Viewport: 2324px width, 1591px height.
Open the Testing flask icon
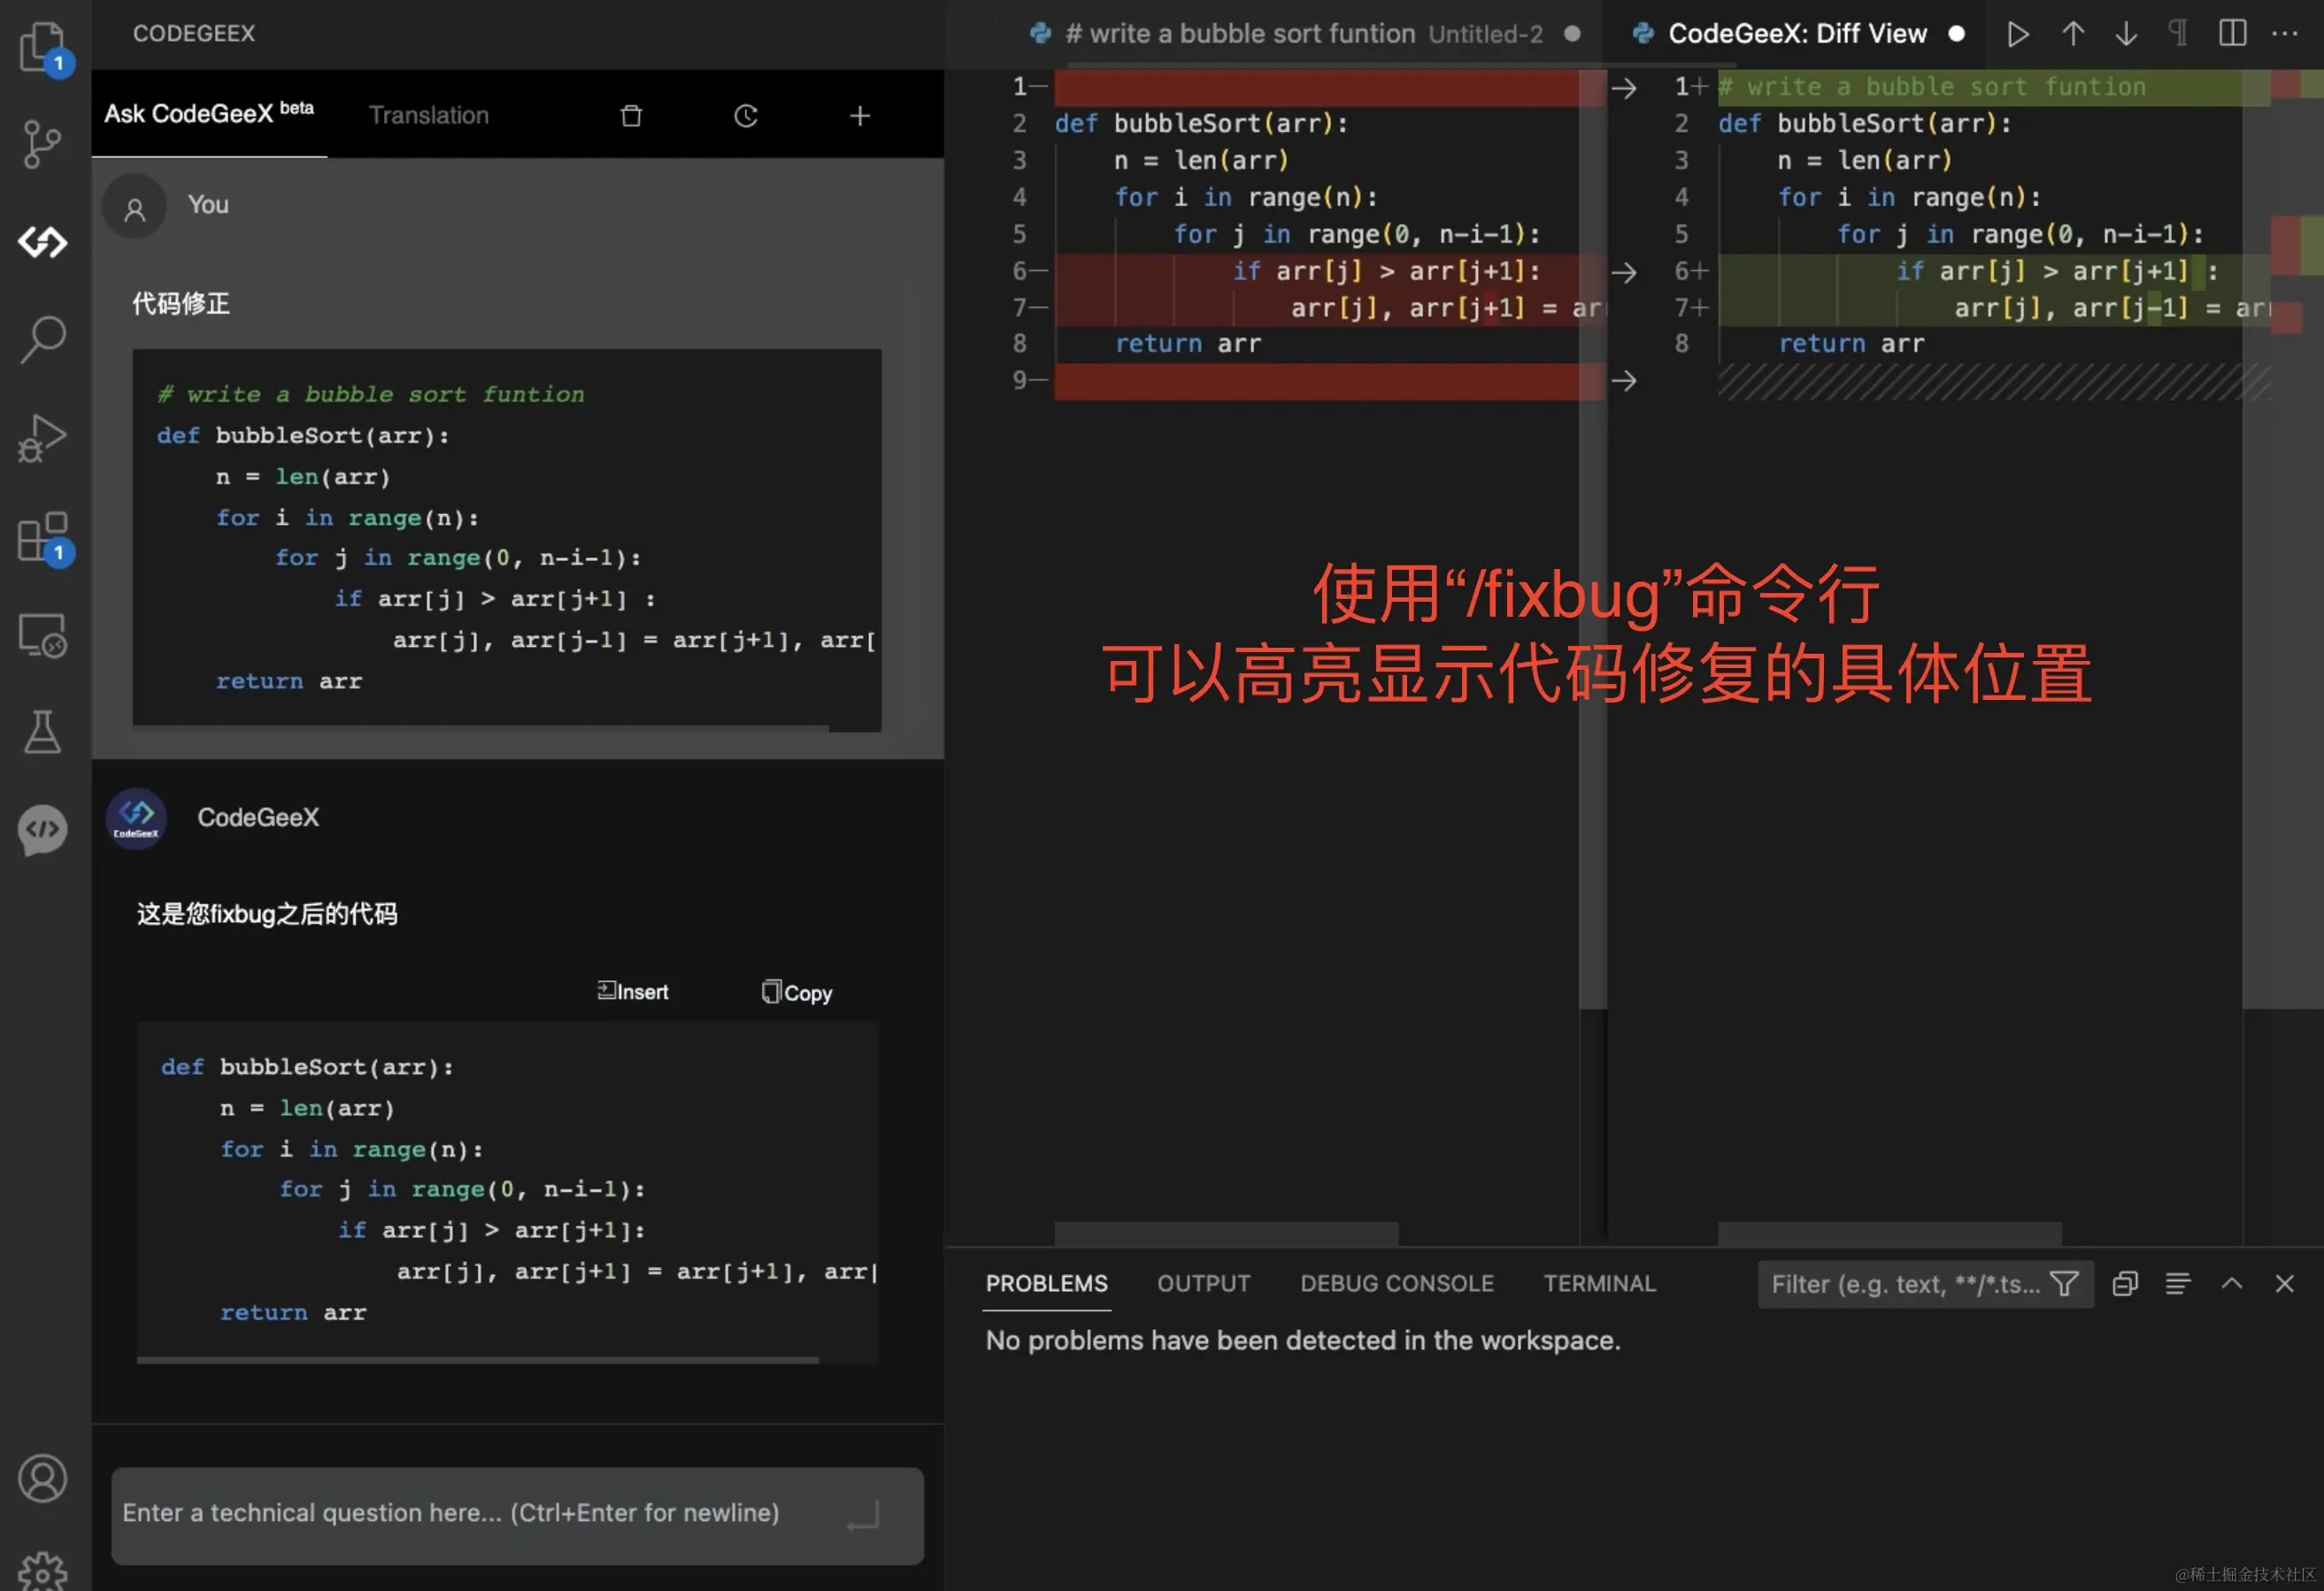42,733
